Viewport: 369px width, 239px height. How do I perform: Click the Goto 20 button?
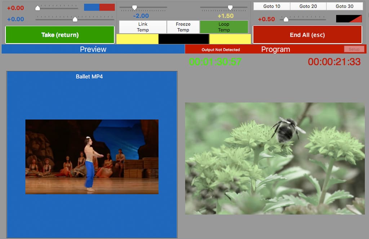tap(308, 6)
